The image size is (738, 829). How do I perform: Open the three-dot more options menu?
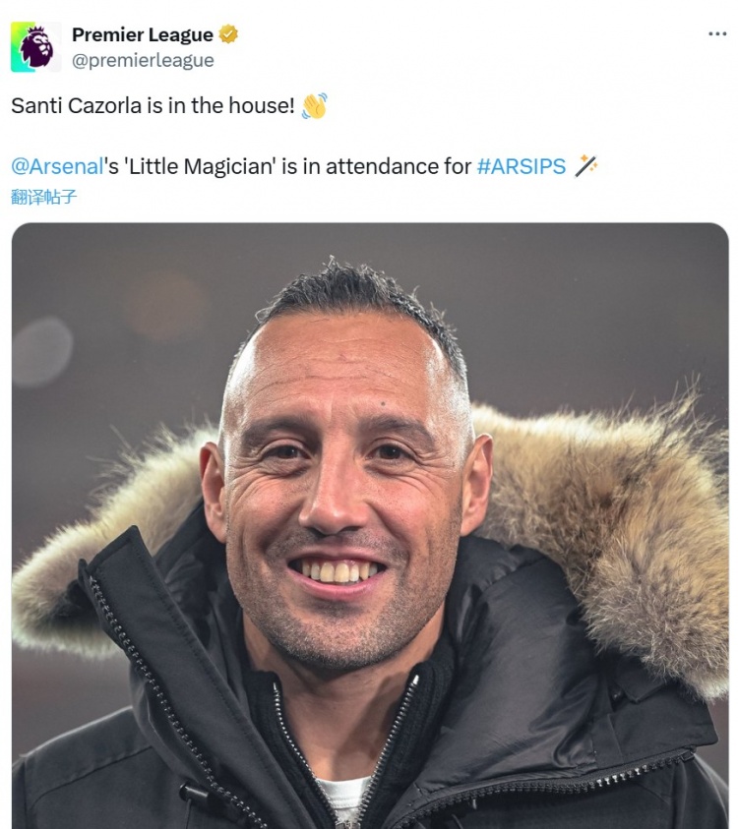pos(717,34)
